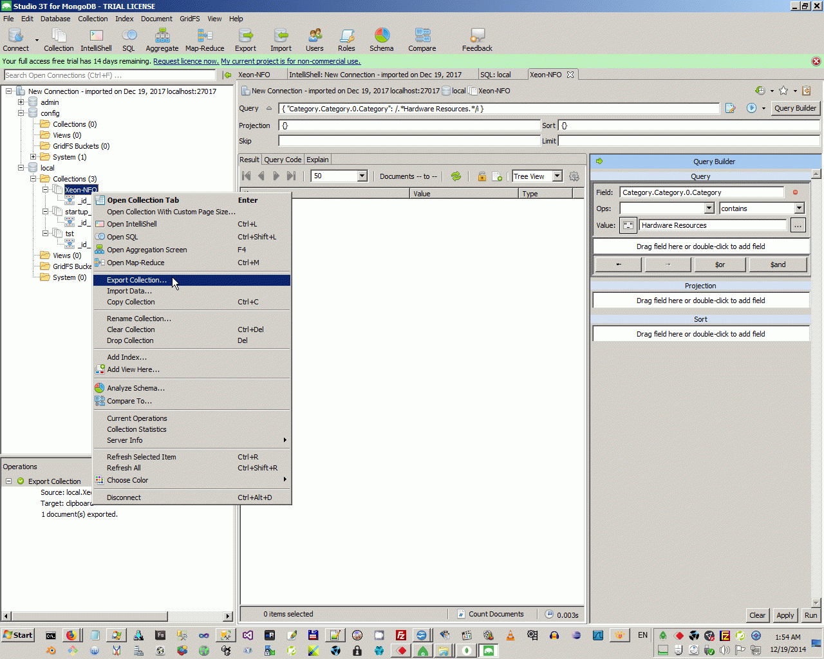Go to next page of results

click(x=276, y=176)
